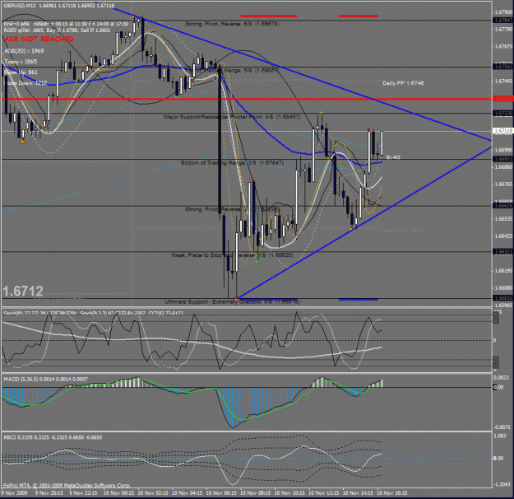Click the '9 Nov 2009' time axis label
514x499 pixels.
15,493
